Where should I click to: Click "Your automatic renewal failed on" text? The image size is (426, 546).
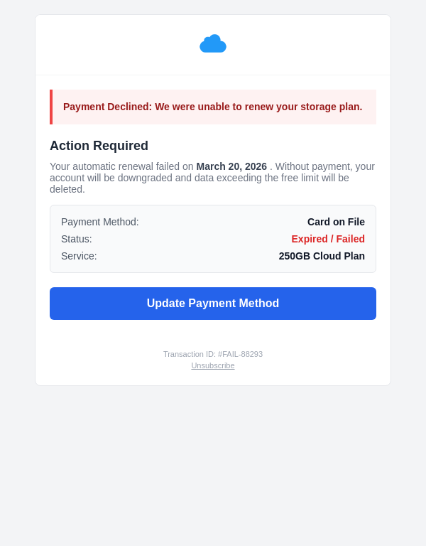pyautogui.click(x=121, y=166)
